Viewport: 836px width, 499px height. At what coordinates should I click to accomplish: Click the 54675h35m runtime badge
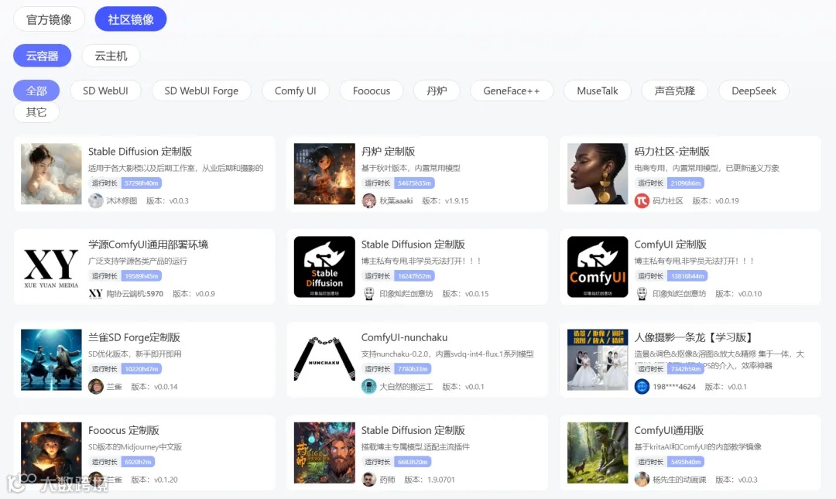[414, 183]
